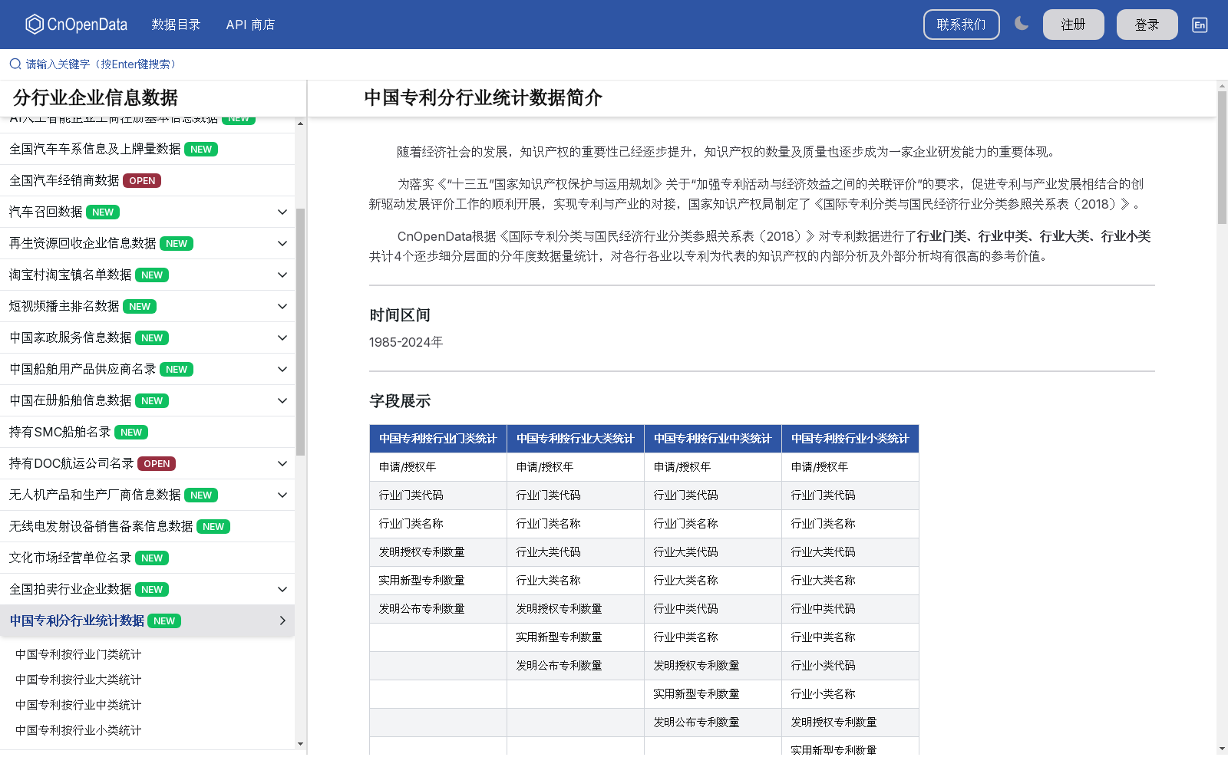Open the API 商店 menu
The height and width of the screenshot is (767, 1228).
coord(250,25)
